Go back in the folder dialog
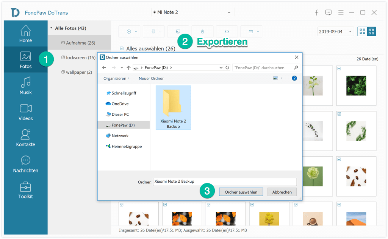The width and height of the screenshot is (388, 239). 104,68
